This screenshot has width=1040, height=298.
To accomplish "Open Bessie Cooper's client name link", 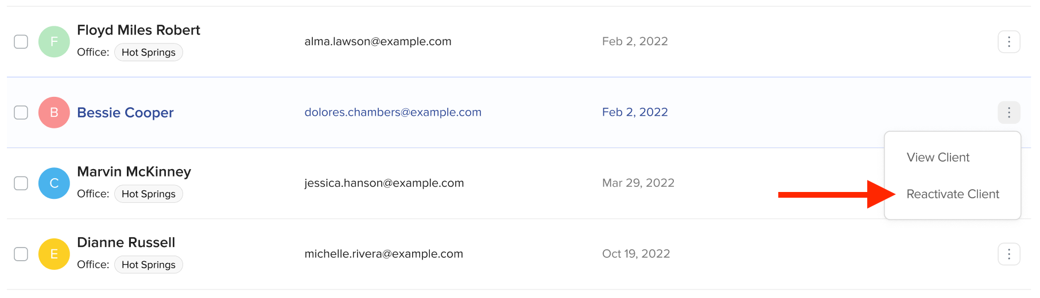I will tap(125, 113).
